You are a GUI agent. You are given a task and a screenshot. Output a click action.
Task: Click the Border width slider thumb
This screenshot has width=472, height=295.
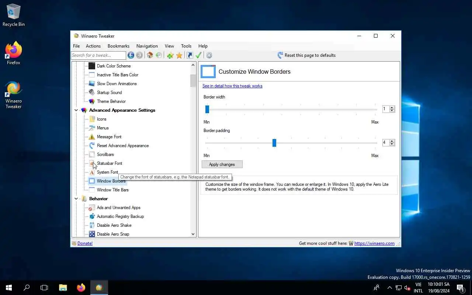point(207,109)
